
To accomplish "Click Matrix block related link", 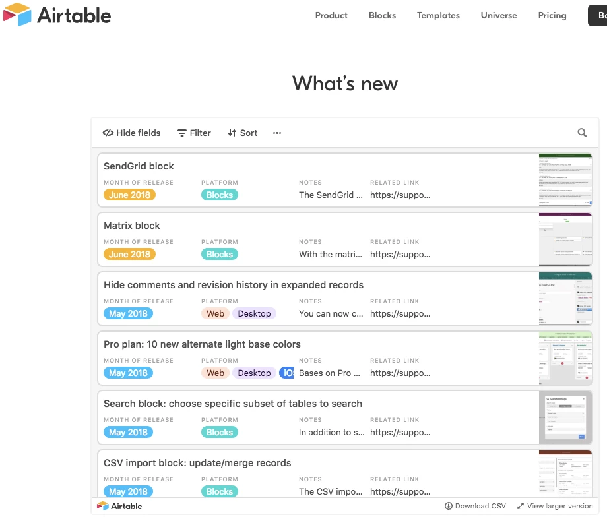I will tap(400, 254).
